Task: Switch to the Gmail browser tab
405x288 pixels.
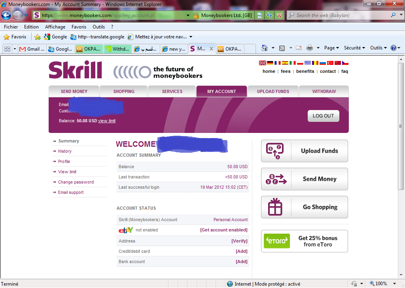Action: point(32,49)
